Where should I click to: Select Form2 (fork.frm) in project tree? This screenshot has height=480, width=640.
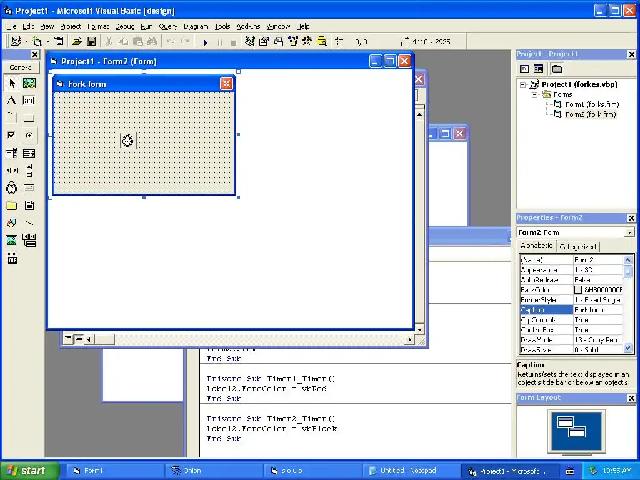click(590, 115)
